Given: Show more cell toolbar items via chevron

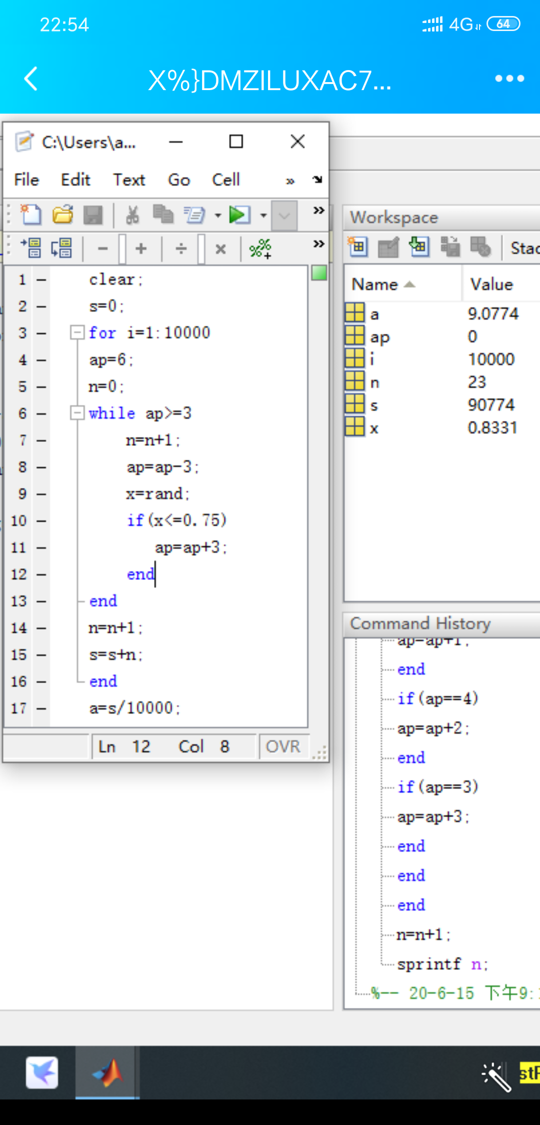Looking at the screenshot, I should (x=318, y=244).
